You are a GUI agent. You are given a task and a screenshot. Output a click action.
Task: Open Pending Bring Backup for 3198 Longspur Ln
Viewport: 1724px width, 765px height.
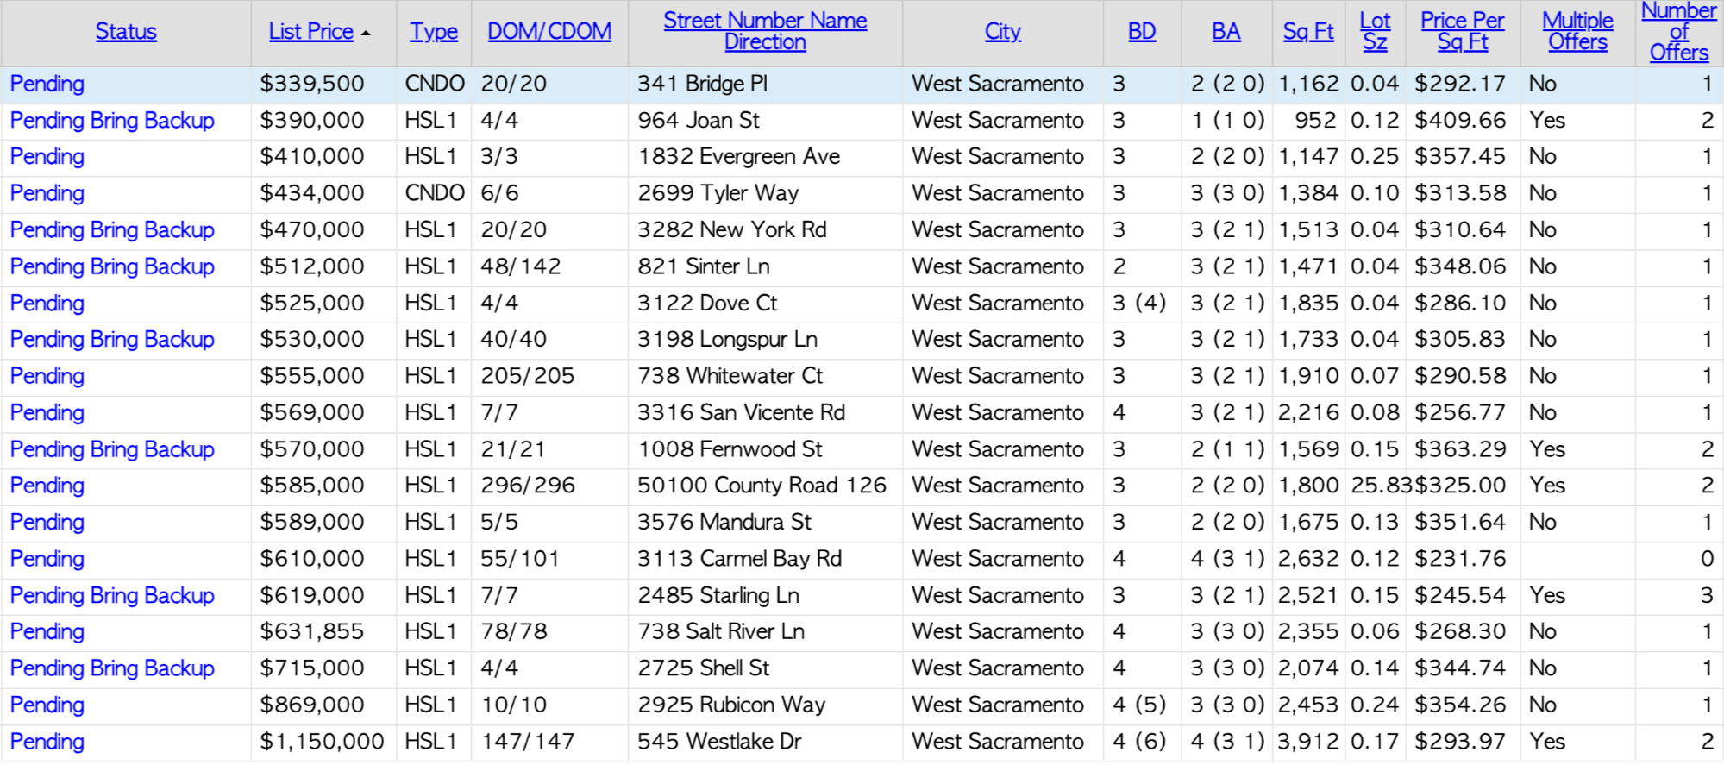(x=112, y=339)
